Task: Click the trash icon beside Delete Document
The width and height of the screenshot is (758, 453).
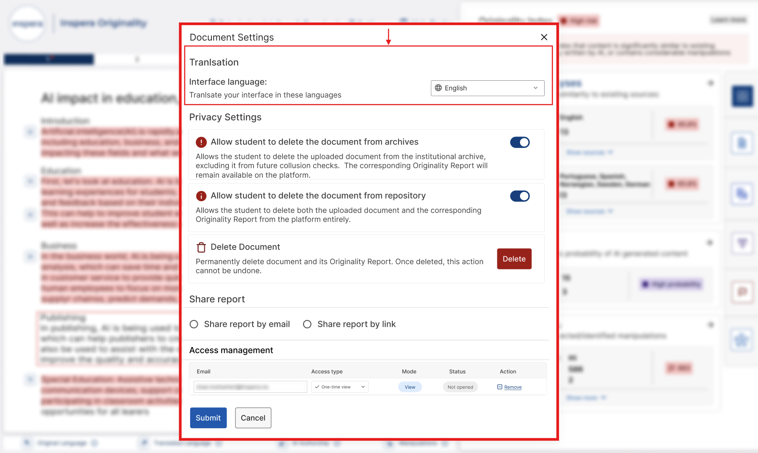Action: pos(202,247)
